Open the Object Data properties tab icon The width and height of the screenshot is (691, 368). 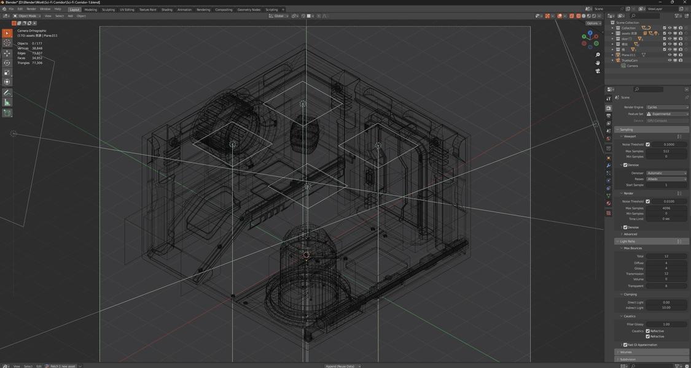(609, 196)
